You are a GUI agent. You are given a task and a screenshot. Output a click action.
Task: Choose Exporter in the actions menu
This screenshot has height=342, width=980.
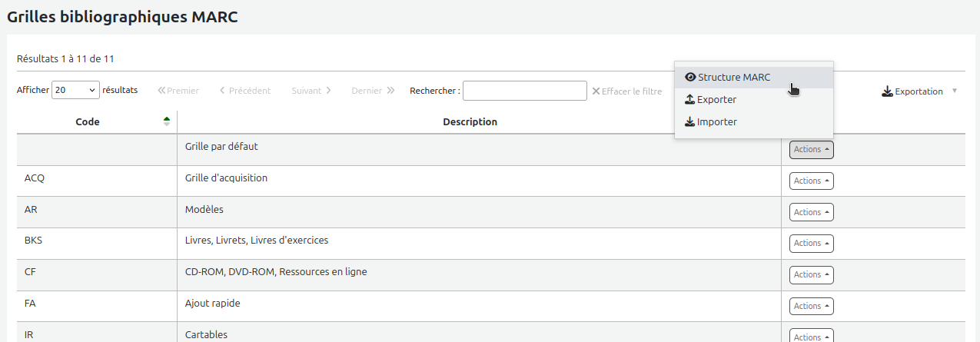click(753, 100)
